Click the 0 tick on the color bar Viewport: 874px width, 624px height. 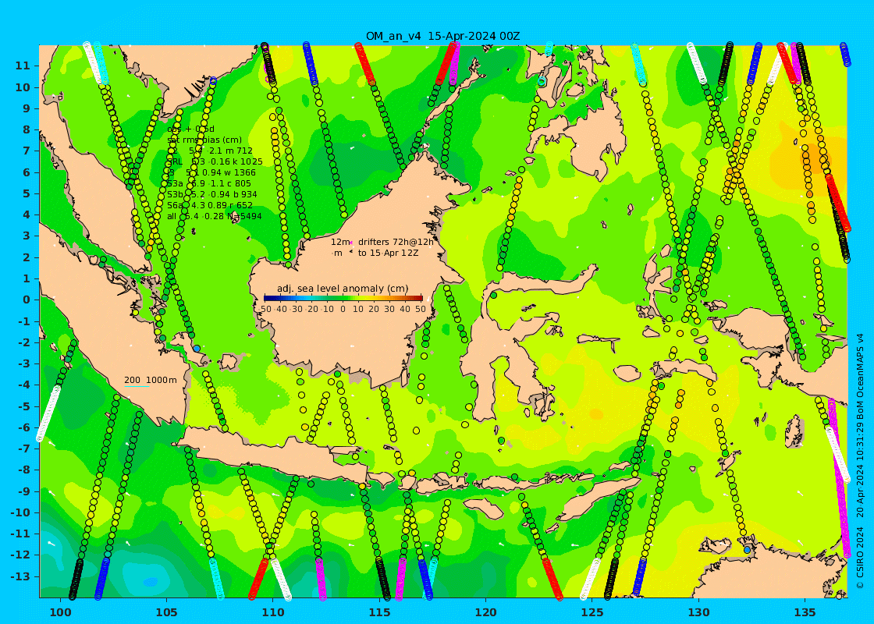(x=343, y=309)
